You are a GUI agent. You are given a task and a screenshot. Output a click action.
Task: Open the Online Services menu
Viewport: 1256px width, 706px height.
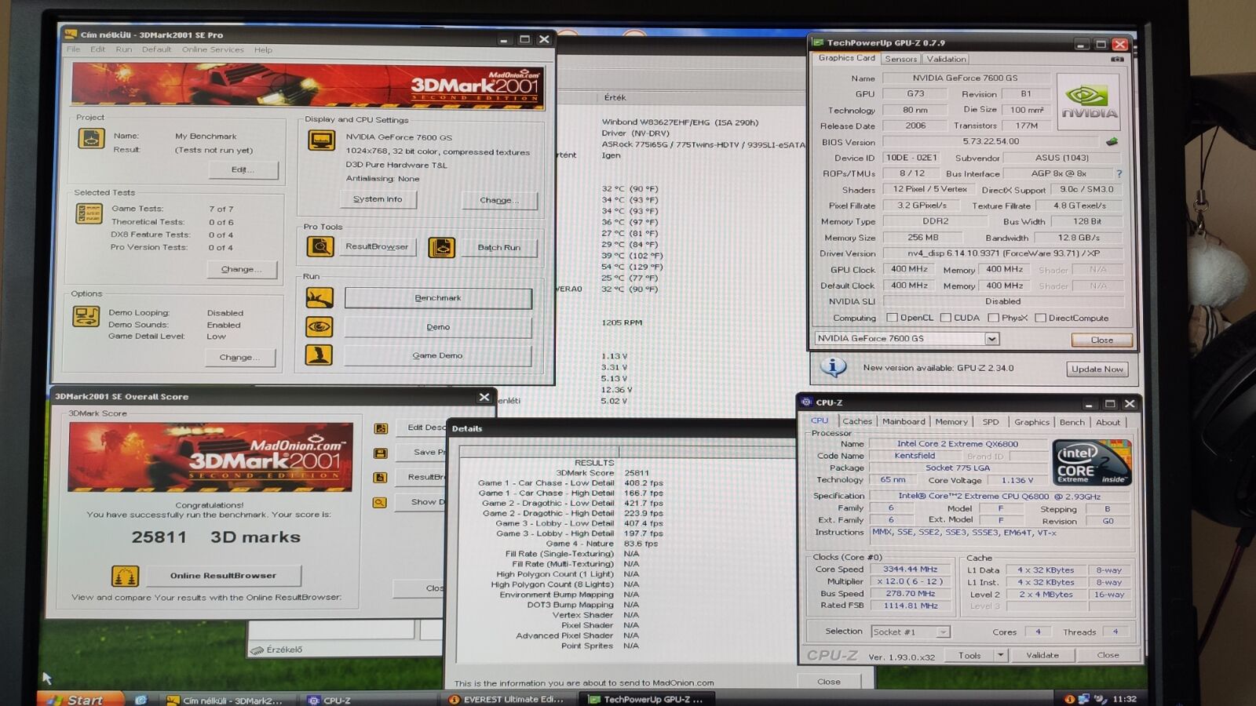coord(213,49)
